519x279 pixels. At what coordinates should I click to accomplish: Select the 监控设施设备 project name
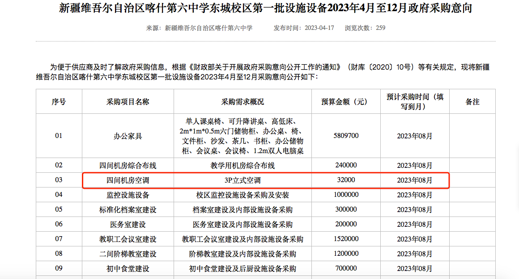[x=128, y=195]
